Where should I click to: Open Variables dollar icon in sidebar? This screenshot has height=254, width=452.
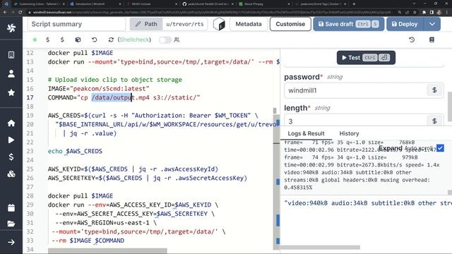coord(11,157)
